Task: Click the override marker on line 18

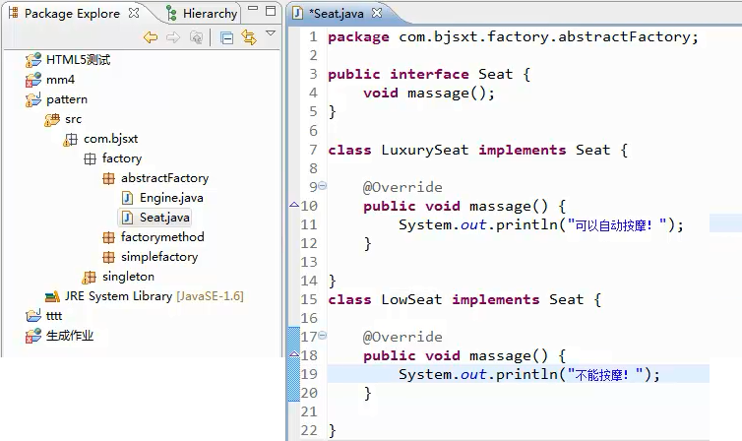Action: (x=292, y=355)
